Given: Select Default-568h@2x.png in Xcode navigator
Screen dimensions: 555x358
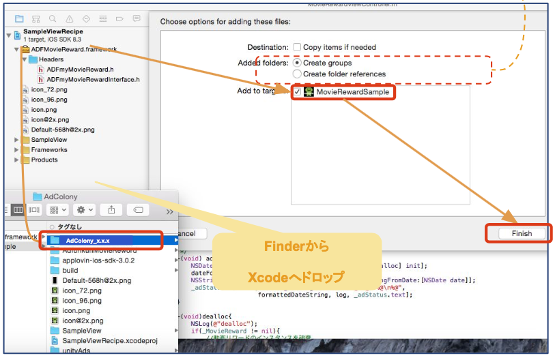Looking at the screenshot, I should point(63,130).
